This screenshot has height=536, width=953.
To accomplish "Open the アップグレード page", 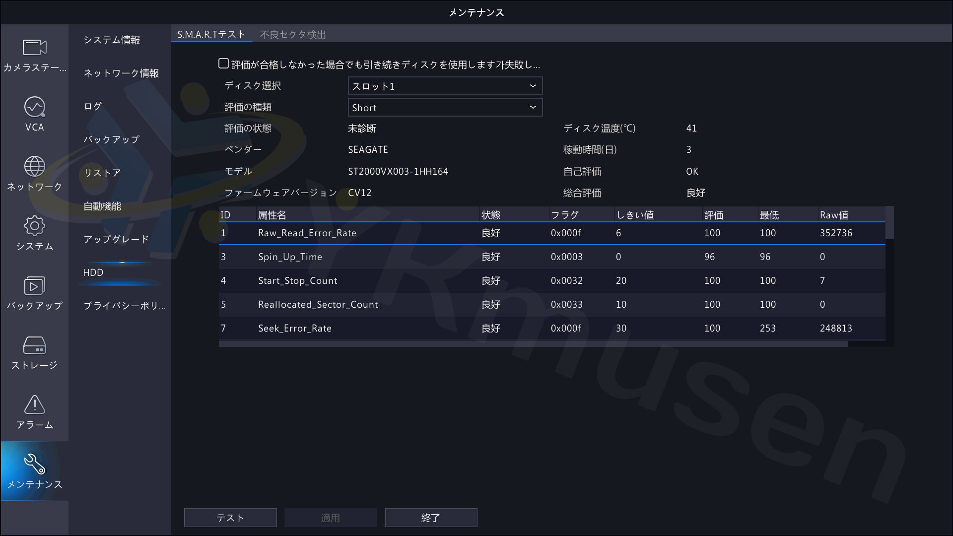I will point(116,239).
